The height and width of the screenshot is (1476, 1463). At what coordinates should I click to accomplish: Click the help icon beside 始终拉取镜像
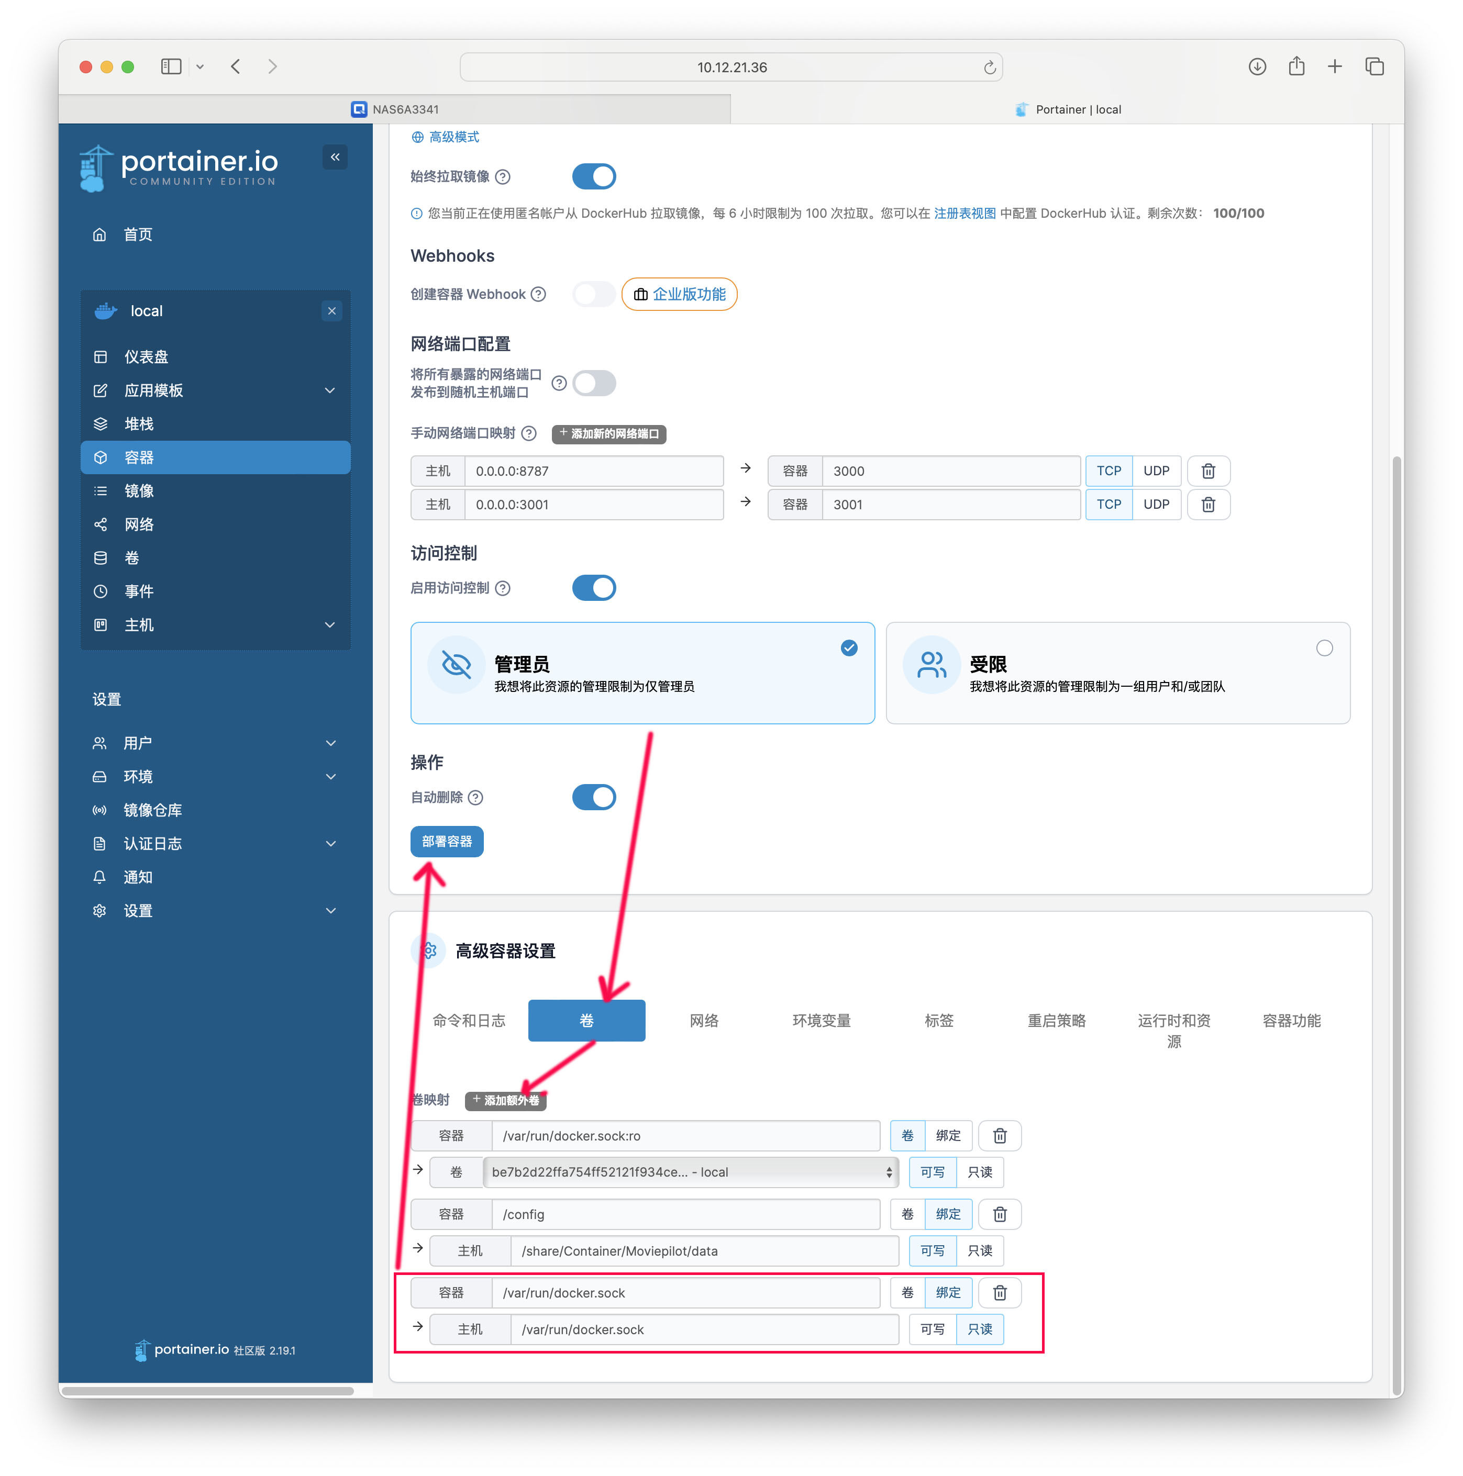(502, 176)
